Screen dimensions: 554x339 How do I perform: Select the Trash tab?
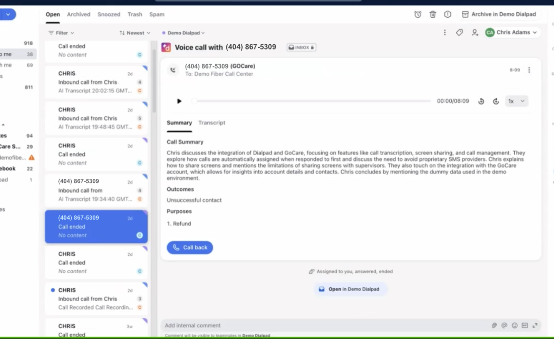pyautogui.click(x=135, y=14)
